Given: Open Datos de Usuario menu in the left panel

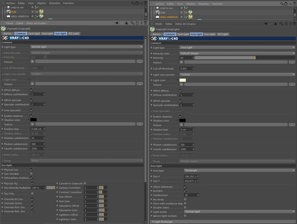Looking at the screenshot, I should tap(36, 23).
